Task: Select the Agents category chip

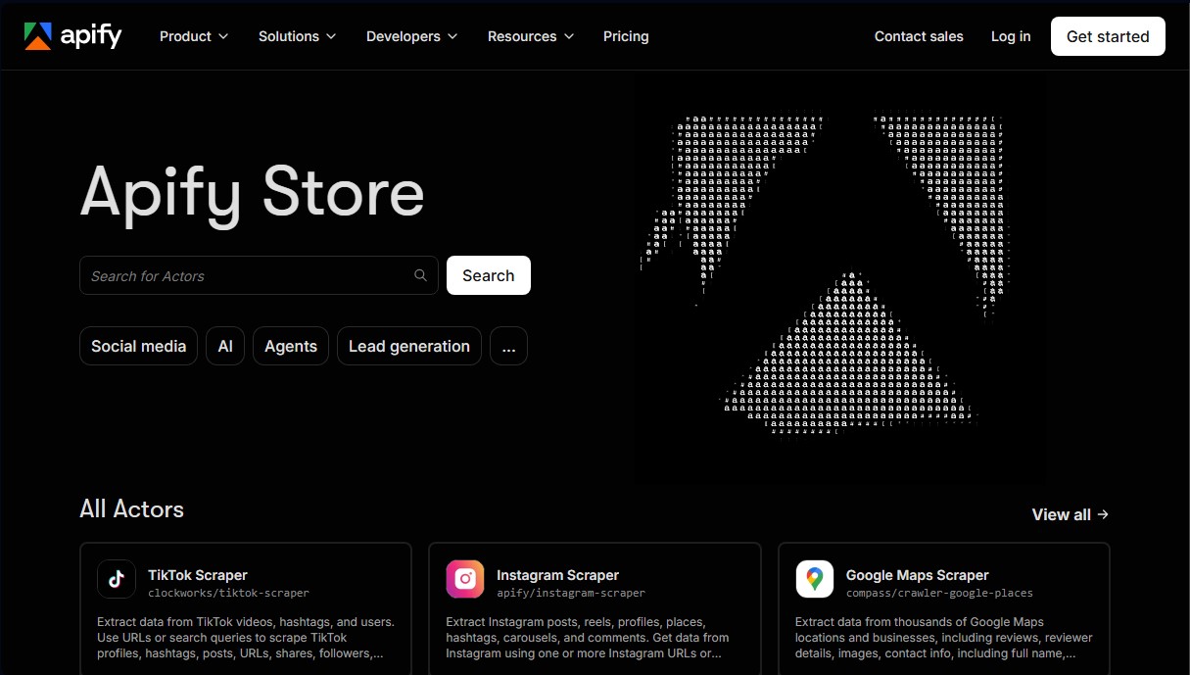Action: click(x=291, y=346)
